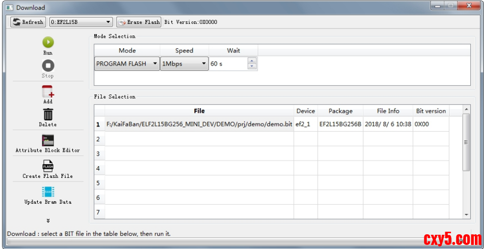Close the Download window

[x=468, y=6]
